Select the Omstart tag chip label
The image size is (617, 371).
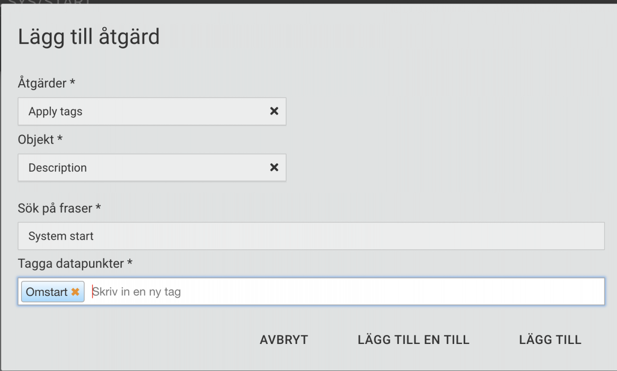(x=47, y=292)
